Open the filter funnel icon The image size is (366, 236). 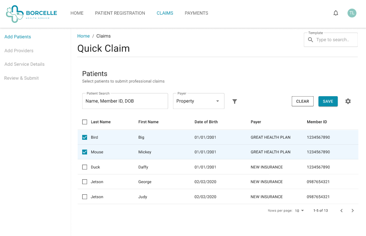pyautogui.click(x=234, y=101)
